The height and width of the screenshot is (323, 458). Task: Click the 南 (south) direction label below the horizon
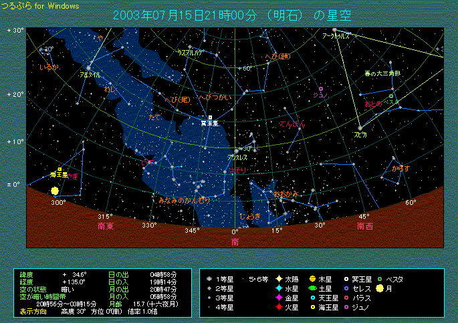coord(235,241)
